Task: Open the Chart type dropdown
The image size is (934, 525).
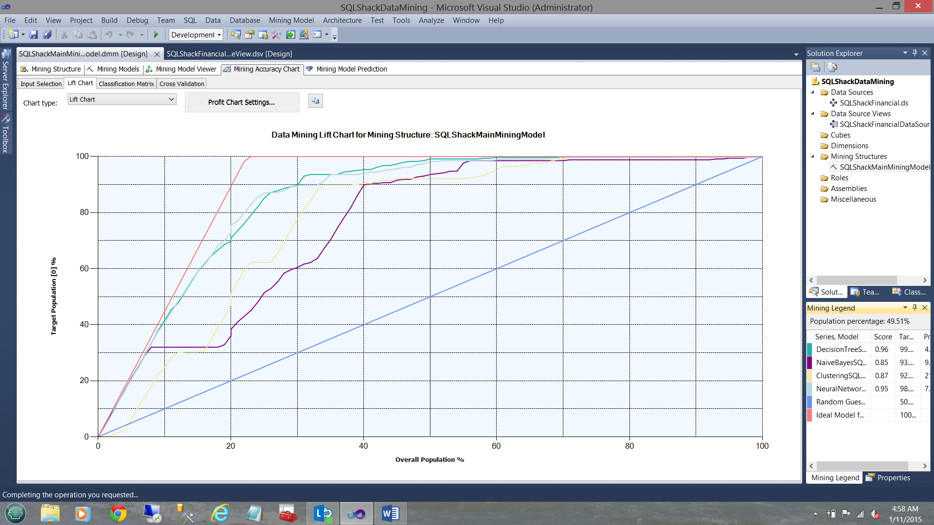Action: (122, 99)
